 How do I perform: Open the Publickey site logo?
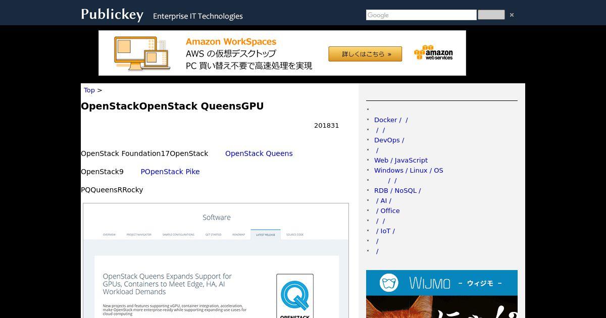(x=112, y=15)
